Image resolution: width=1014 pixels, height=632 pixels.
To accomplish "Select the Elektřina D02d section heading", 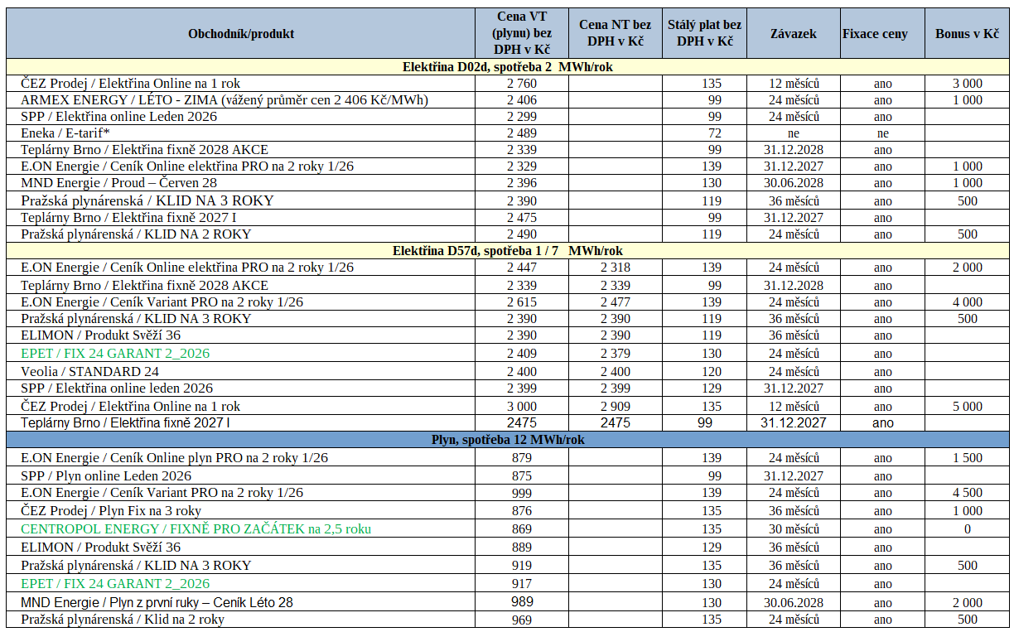I will (507, 67).
